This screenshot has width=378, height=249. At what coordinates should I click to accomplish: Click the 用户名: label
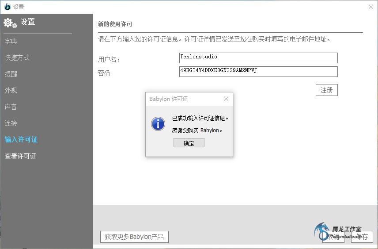[x=109, y=59]
